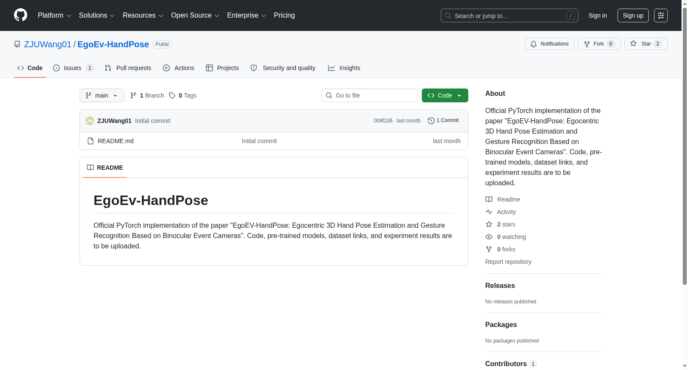688x370 pixels.
Task: Expand the Open Source menu
Action: click(x=195, y=15)
